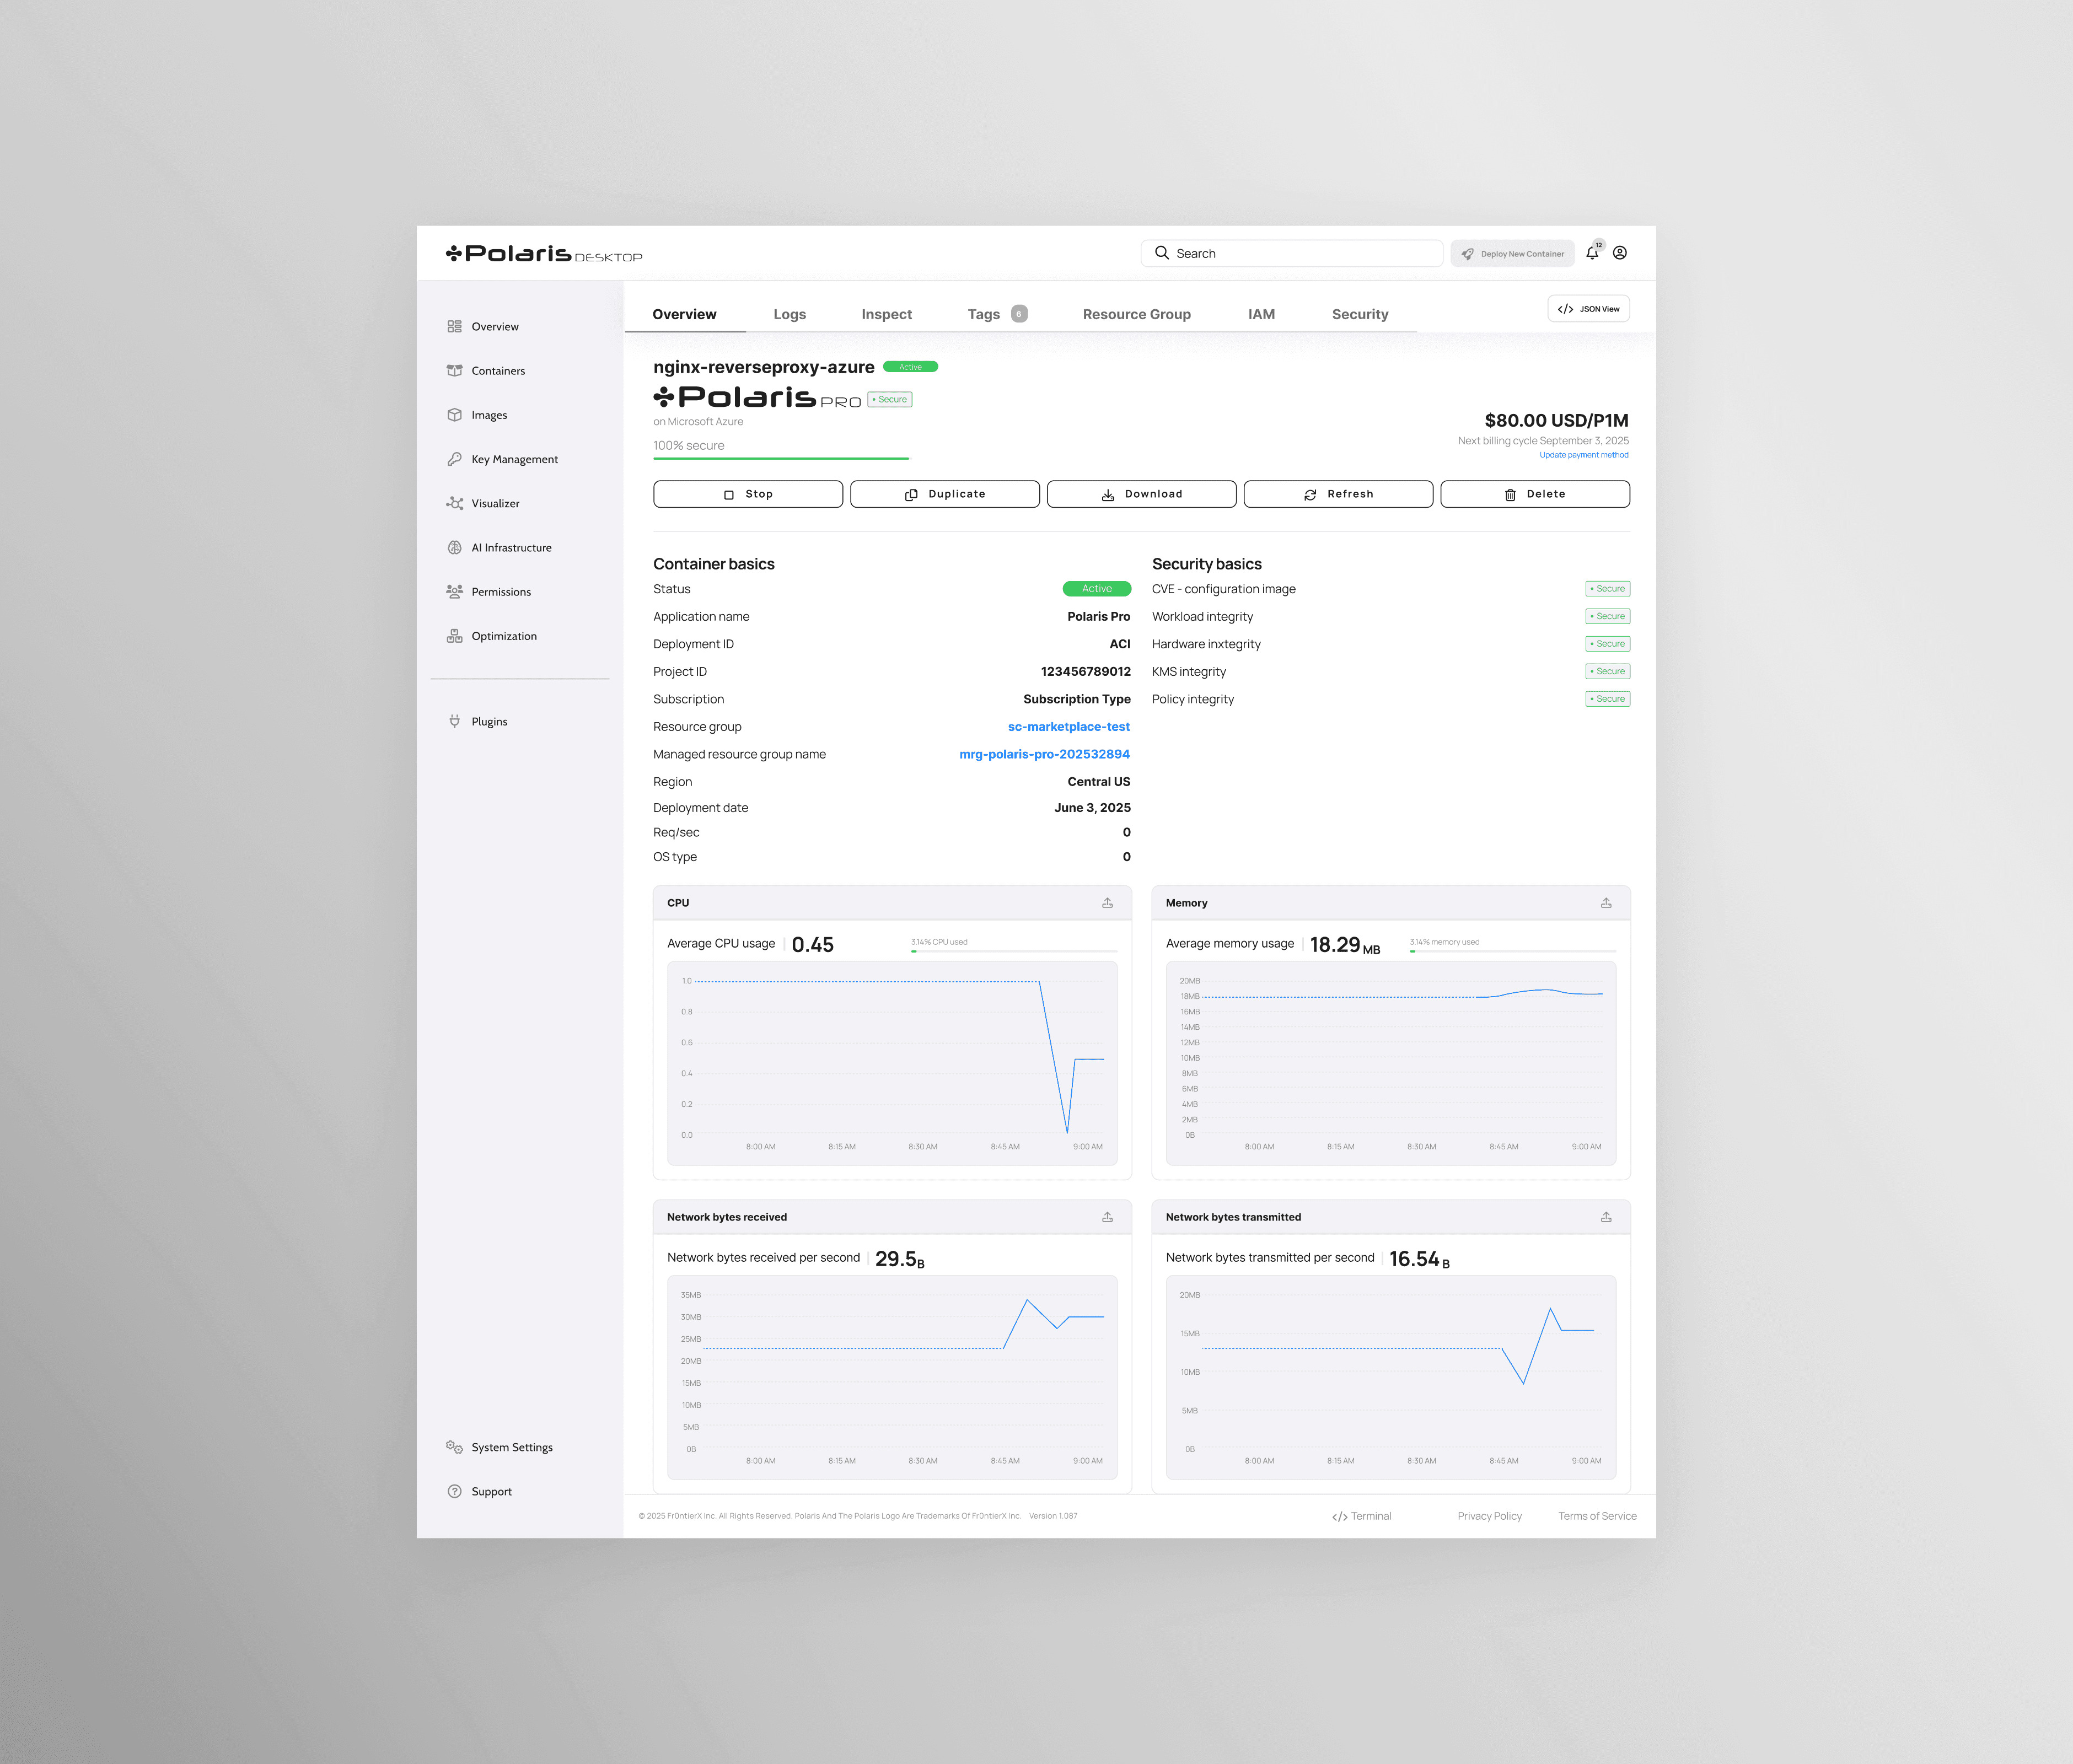This screenshot has width=2073, height=1764.
Task: Open Visualizer from the sidebar
Action: click(x=495, y=504)
